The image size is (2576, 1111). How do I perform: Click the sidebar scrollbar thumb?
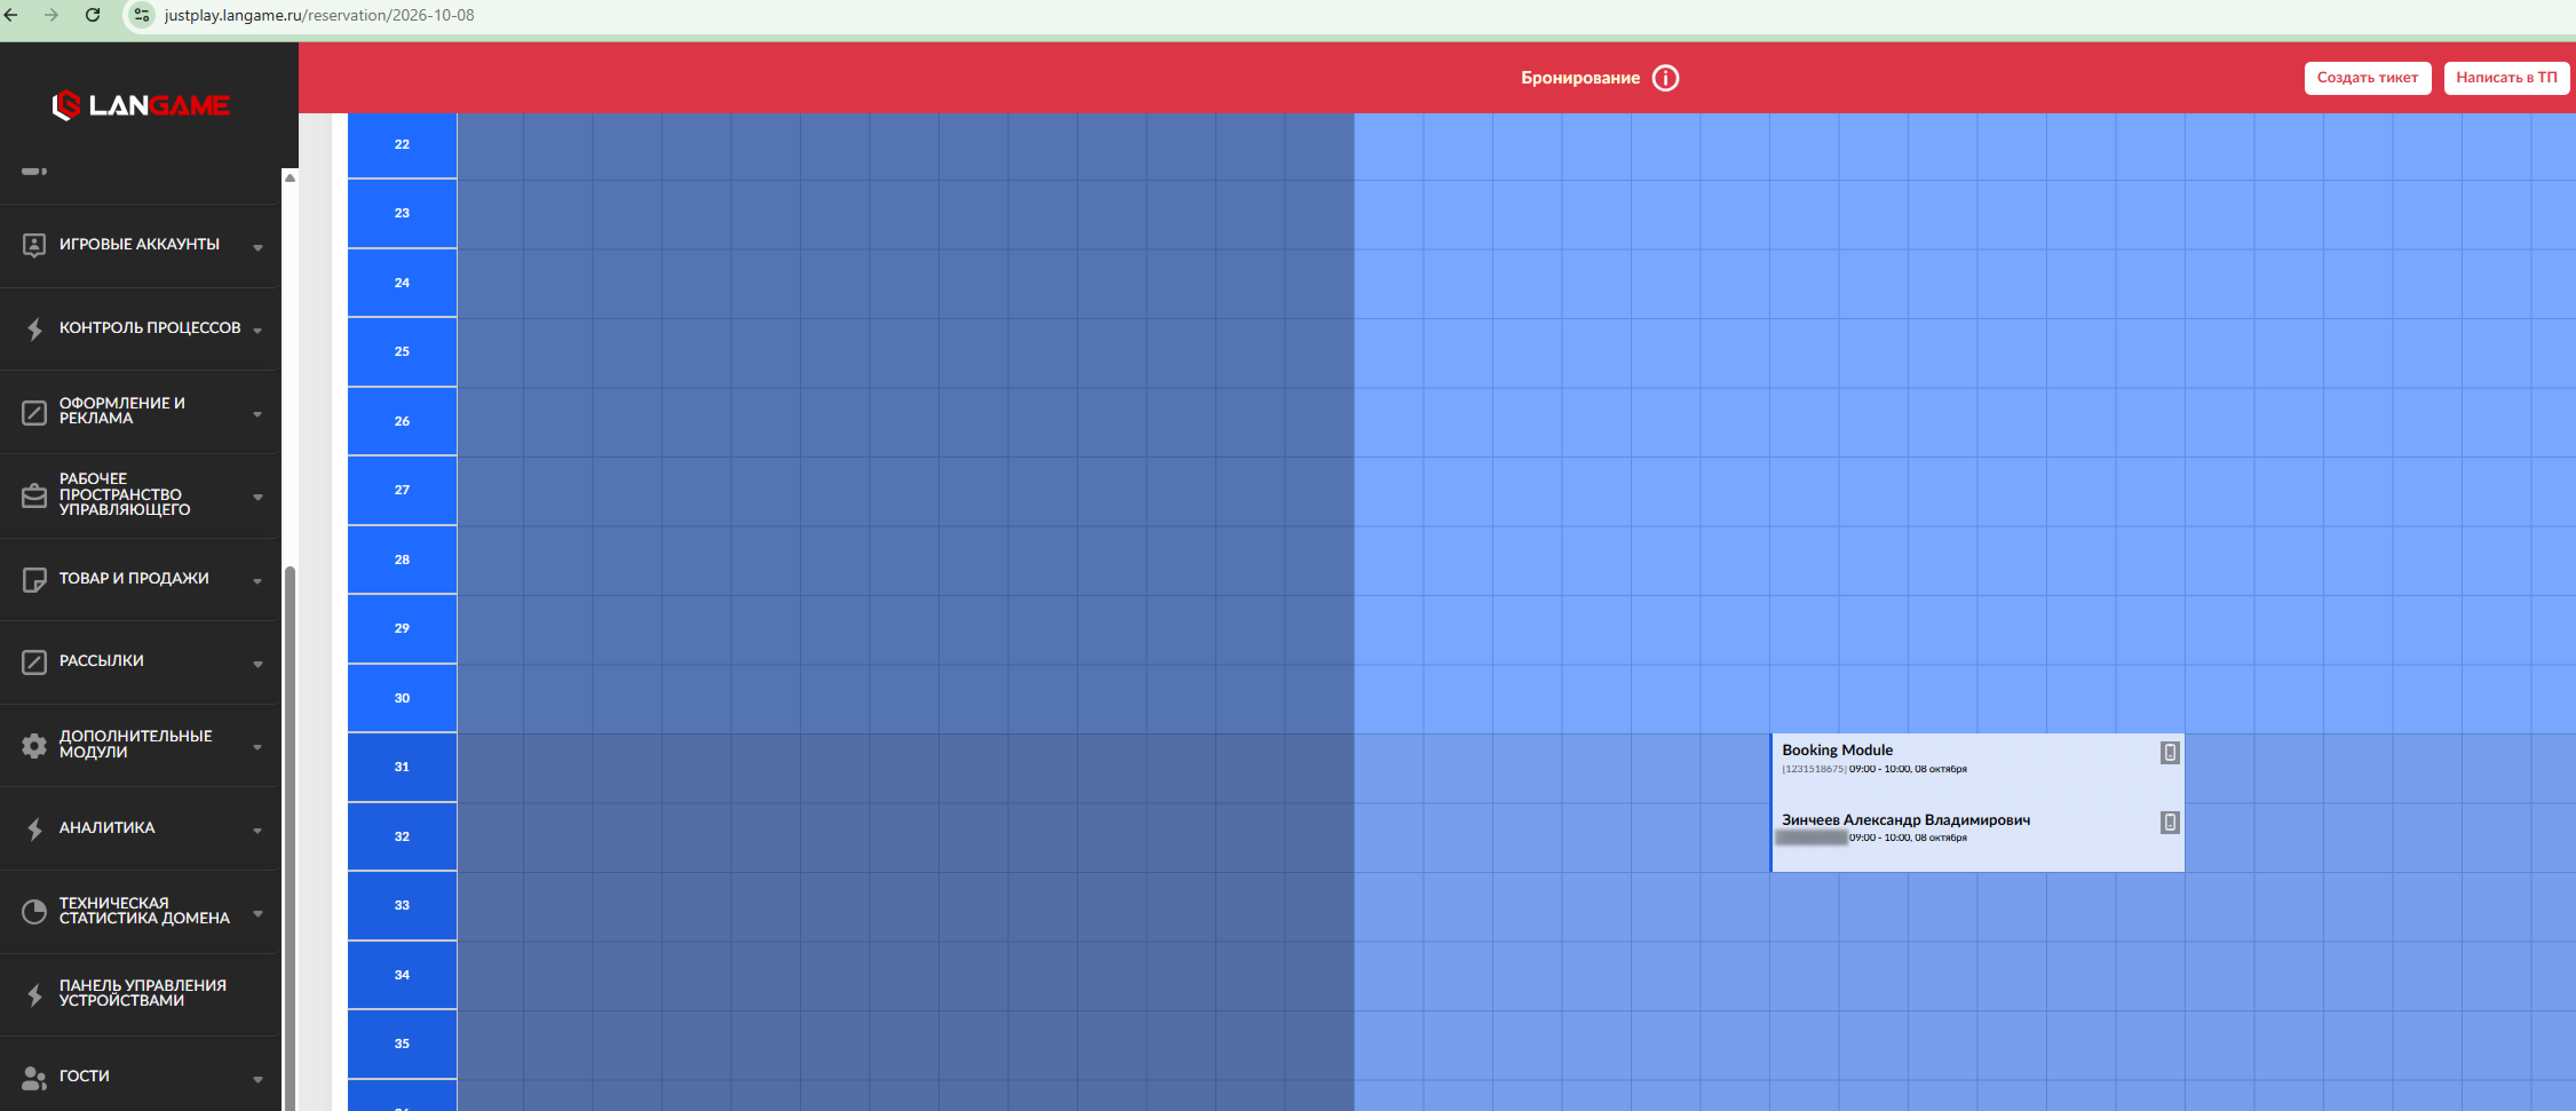[290, 838]
